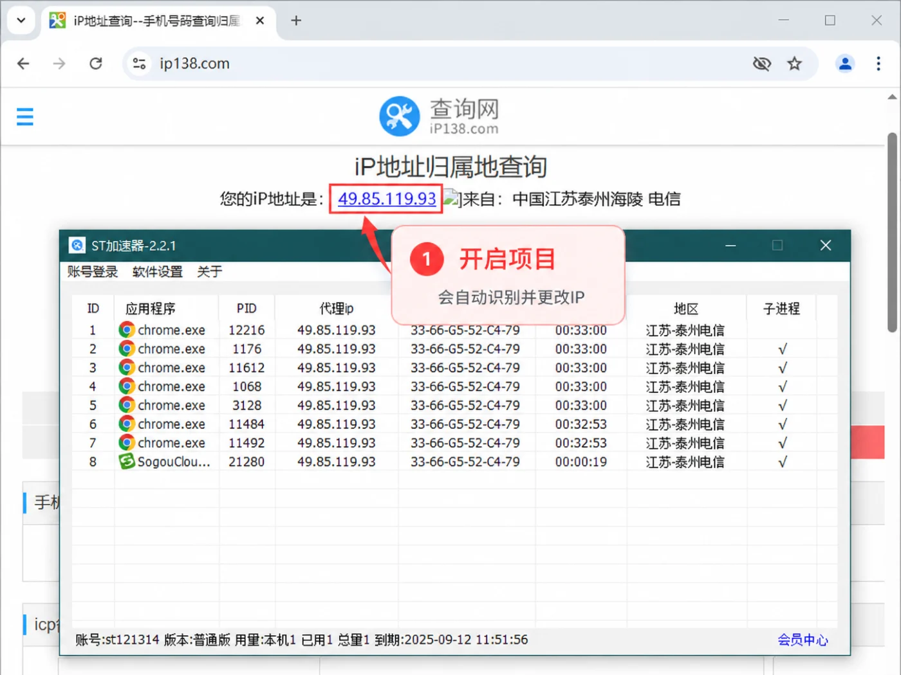901x675 pixels.
Task: Click the browser page vertical scrollbar
Action: click(892, 231)
